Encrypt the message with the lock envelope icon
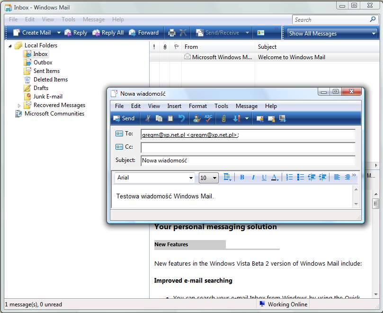Viewport: 383px width, 313px height. coord(271,119)
